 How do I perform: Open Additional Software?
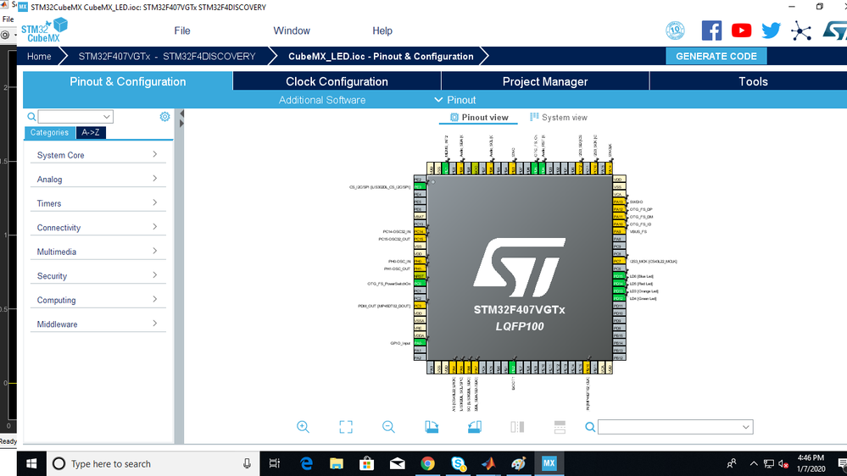pos(322,100)
